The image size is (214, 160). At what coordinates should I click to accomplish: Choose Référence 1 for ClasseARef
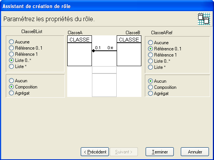tap(162, 55)
